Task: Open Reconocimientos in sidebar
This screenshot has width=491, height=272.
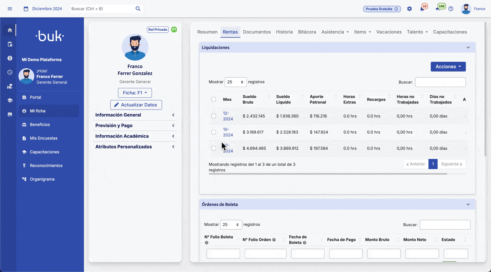Action: click(x=49, y=166)
